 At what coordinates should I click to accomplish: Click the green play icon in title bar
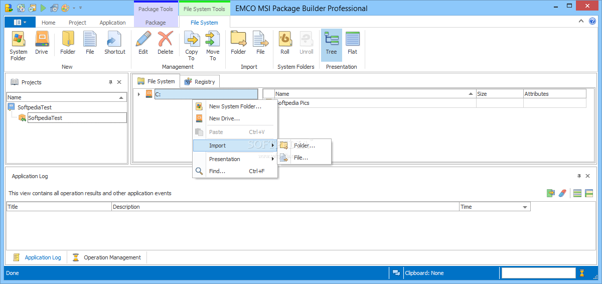coord(43,8)
